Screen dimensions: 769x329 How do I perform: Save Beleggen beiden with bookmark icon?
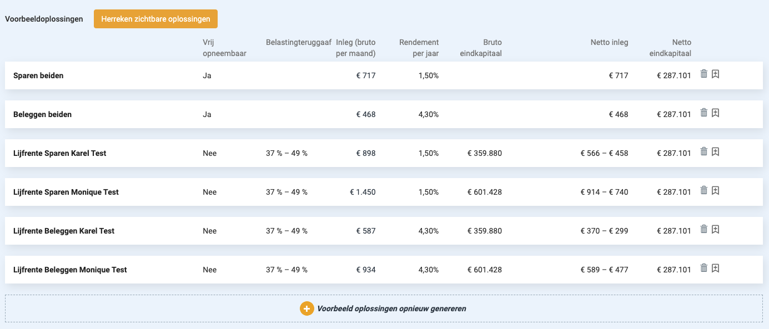716,113
